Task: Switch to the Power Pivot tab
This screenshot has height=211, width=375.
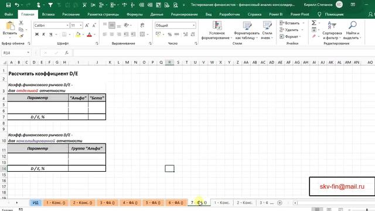Action: [299, 14]
